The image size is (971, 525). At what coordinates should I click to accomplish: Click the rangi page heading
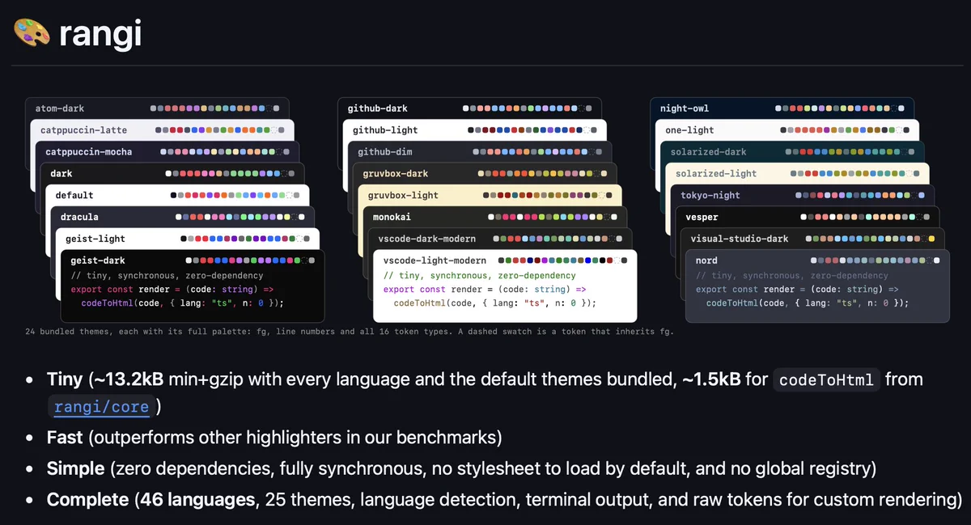point(100,34)
